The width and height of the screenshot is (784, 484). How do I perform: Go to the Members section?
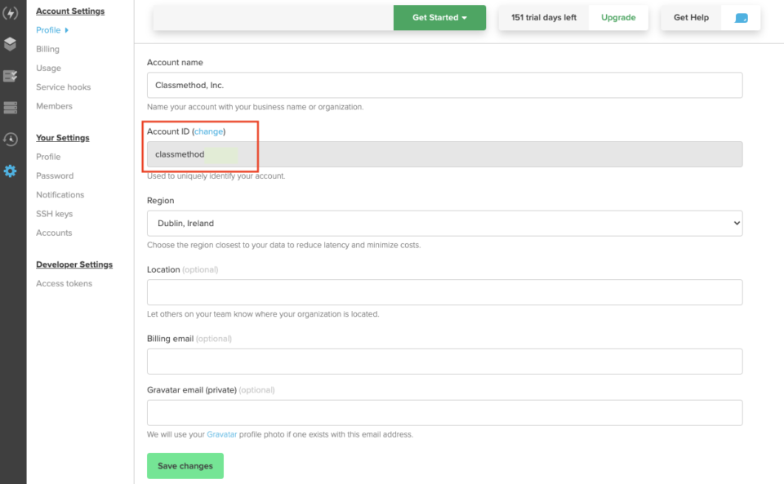click(54, 105)
